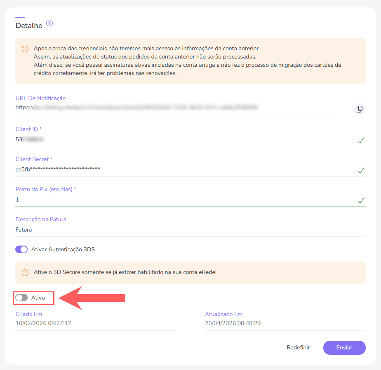Click the warning icon in the 3D Secure notice

coord(25,273)
